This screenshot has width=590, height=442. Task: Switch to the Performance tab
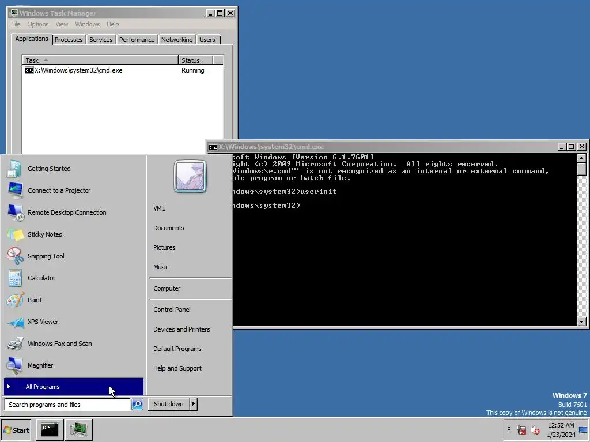coord(137,40)
